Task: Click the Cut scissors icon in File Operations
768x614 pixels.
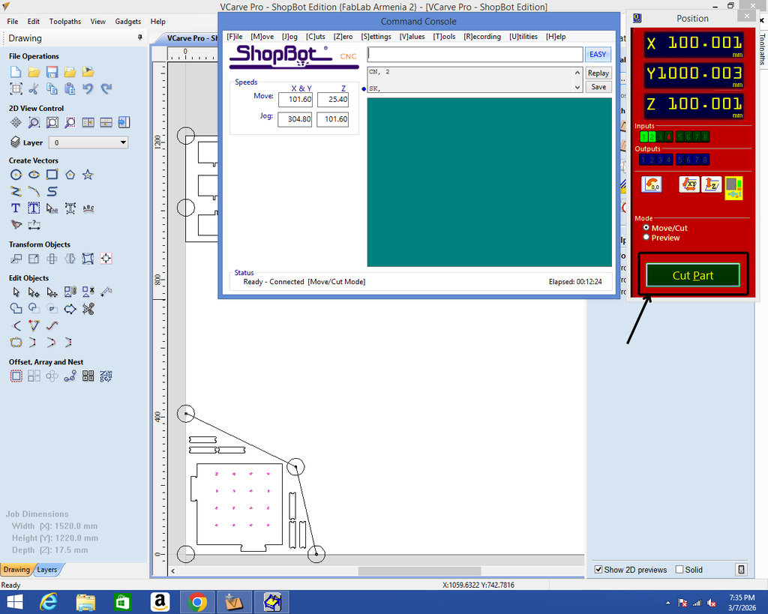Action: [x=34, y=88]
